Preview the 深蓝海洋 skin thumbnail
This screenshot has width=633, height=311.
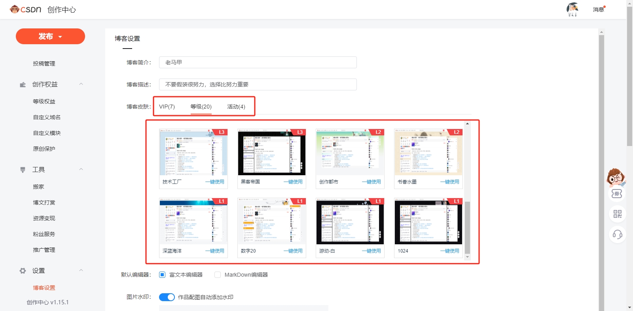pyautogui.click(x=193, y=221)
